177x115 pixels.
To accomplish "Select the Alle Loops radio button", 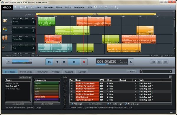I will point(72,104).
